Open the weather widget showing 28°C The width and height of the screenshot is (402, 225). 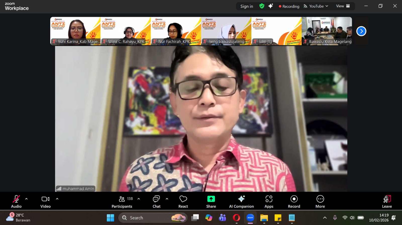pyautogui.click(x=18, y=218)
